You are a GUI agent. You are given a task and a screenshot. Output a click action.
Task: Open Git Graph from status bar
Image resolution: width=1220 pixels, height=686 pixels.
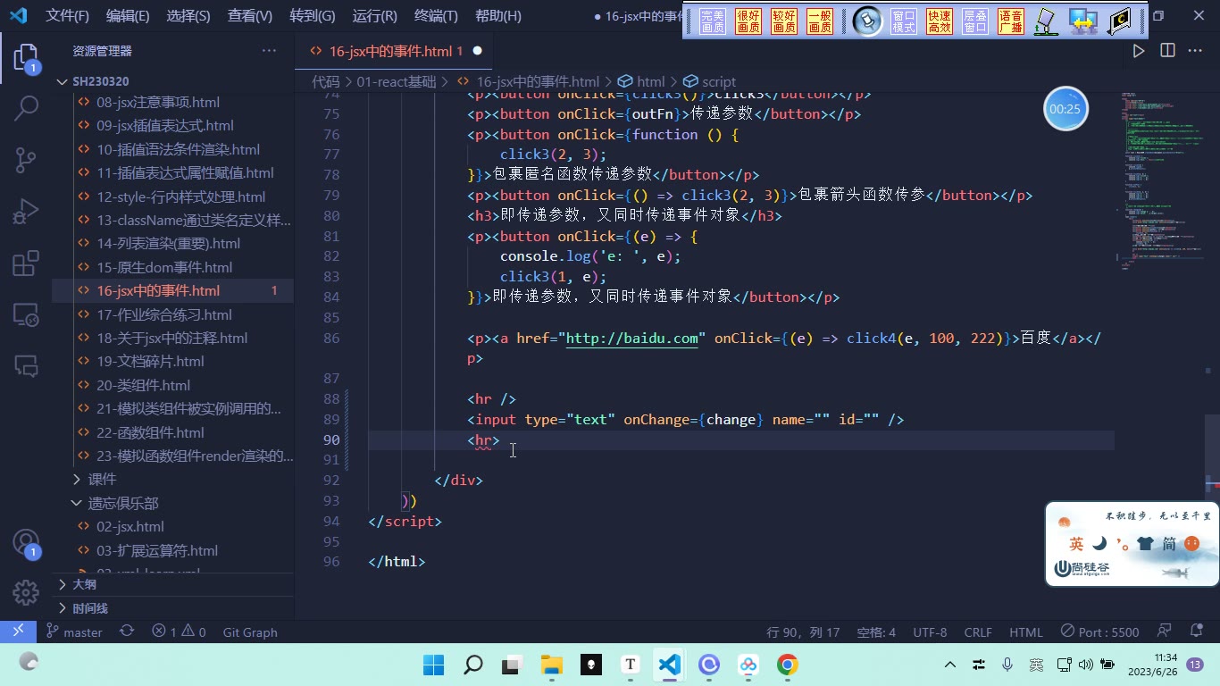pos(250,632)
